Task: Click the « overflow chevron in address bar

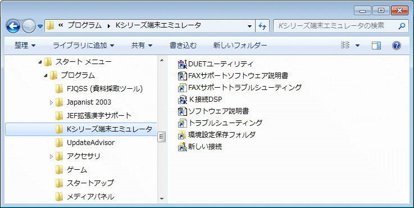Action: (x=61, y=26)
